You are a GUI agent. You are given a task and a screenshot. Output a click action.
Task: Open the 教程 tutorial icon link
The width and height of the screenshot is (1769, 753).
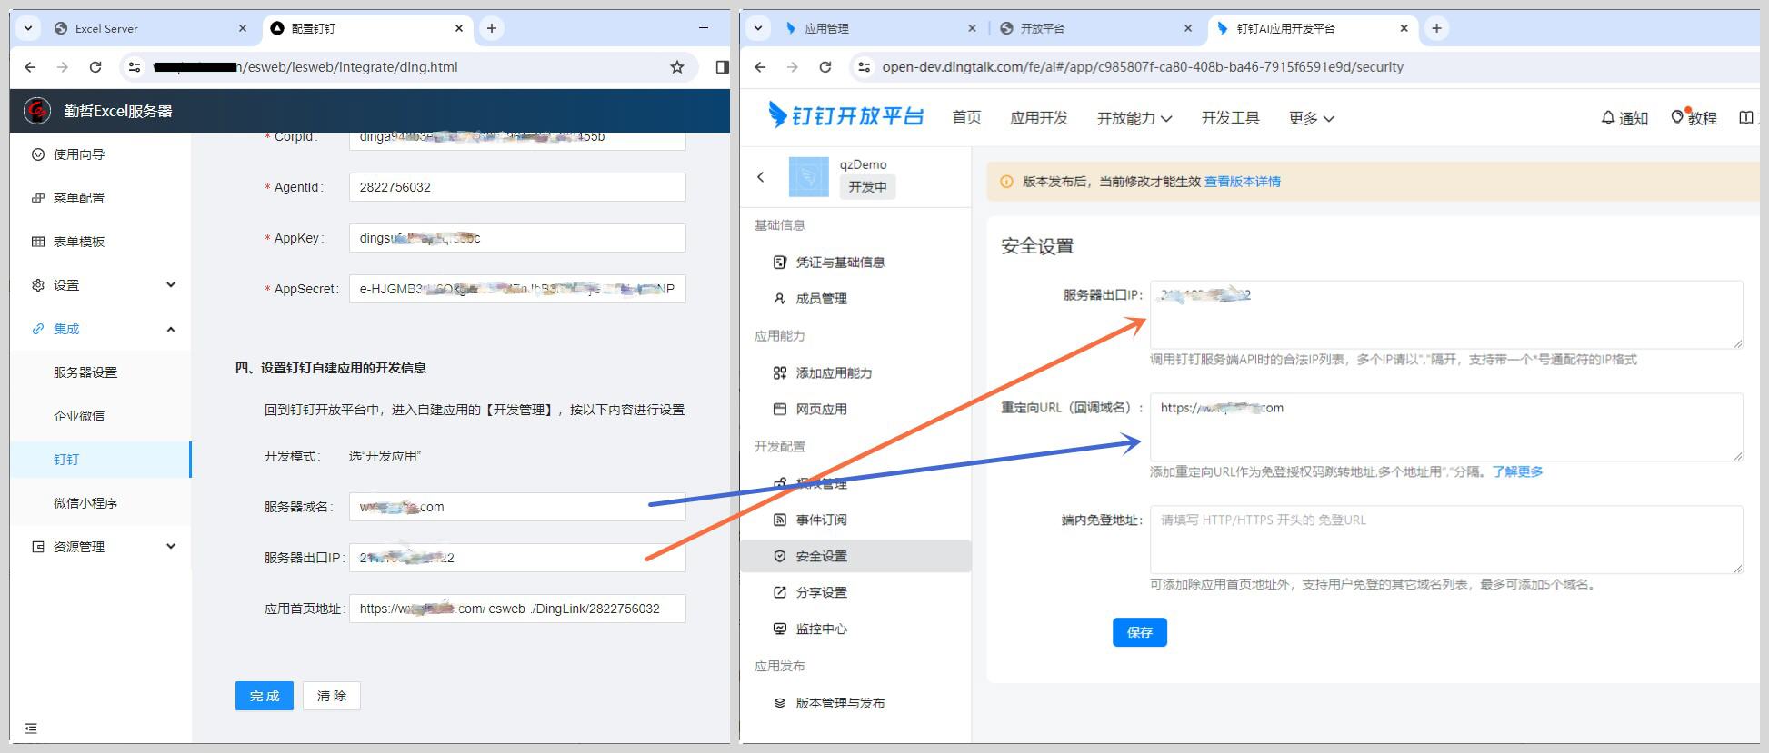pyautogui.click(x=1694, y=118)
